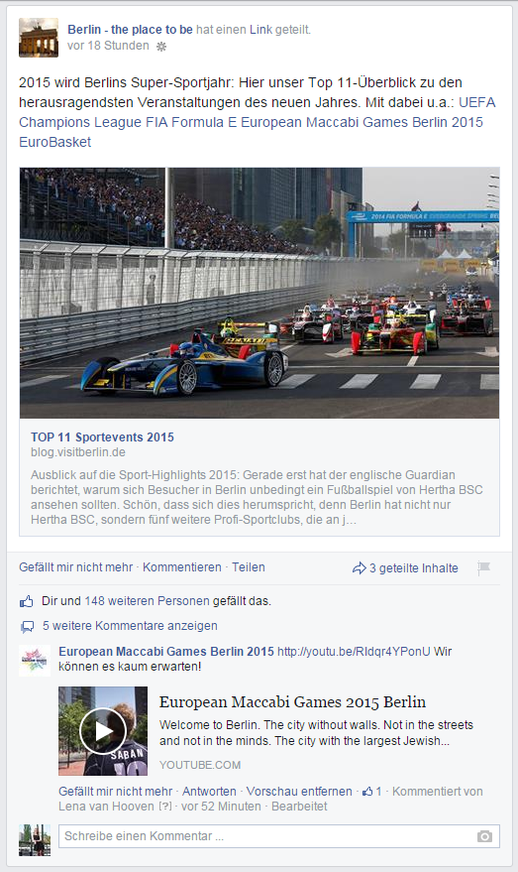The height and width of the screenshot is (872, 518).
Task: Open the Formula E race photo
Action: (x=259, y=293)
